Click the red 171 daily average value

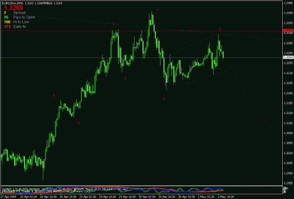tap(7, 26)
